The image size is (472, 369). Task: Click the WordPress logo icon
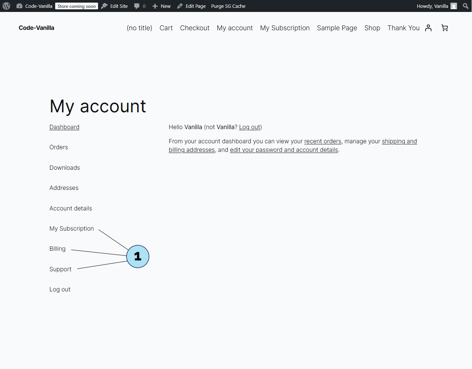6,6
